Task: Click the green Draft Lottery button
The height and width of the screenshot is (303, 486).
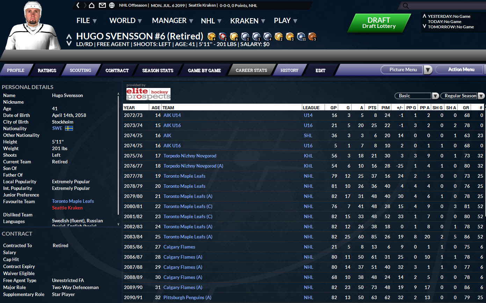Action: [379, 23]
